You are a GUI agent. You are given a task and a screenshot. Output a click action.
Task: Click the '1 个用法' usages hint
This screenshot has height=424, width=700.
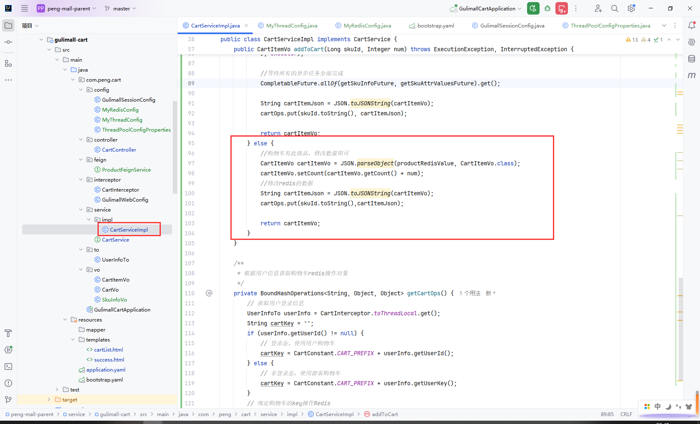[x=470, y=293]
